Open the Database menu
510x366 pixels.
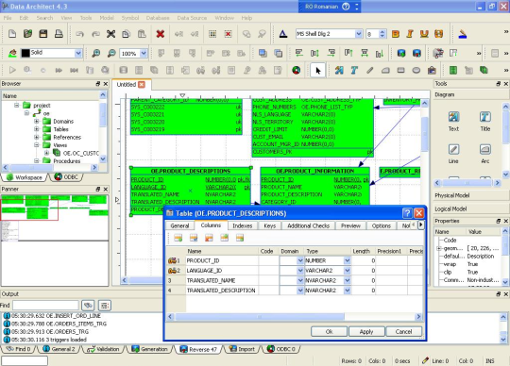point(158,18)
